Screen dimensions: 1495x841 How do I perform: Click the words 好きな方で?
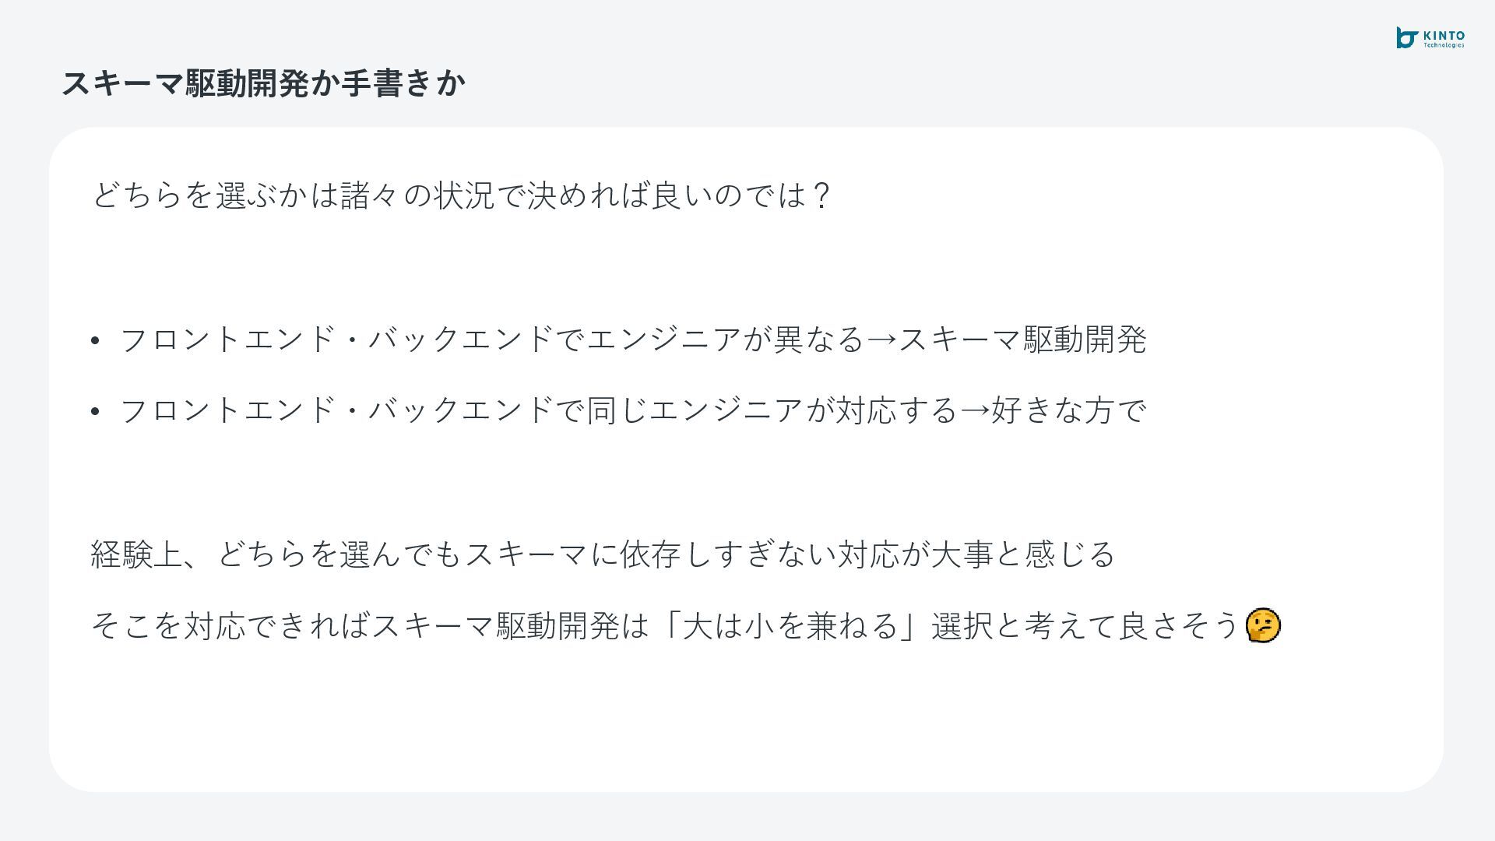click(1068, 411)
